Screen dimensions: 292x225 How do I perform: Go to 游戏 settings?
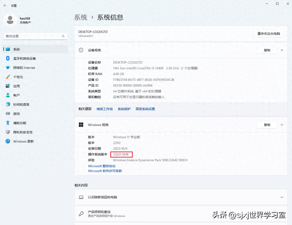click(x=35, y=114)
